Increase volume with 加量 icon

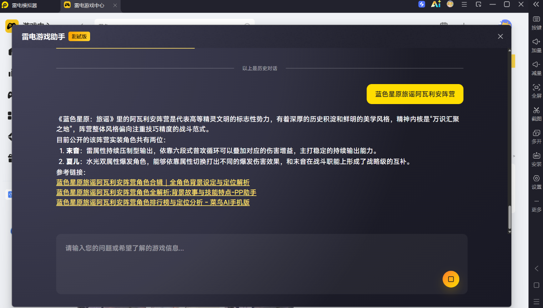coord(536,46)
